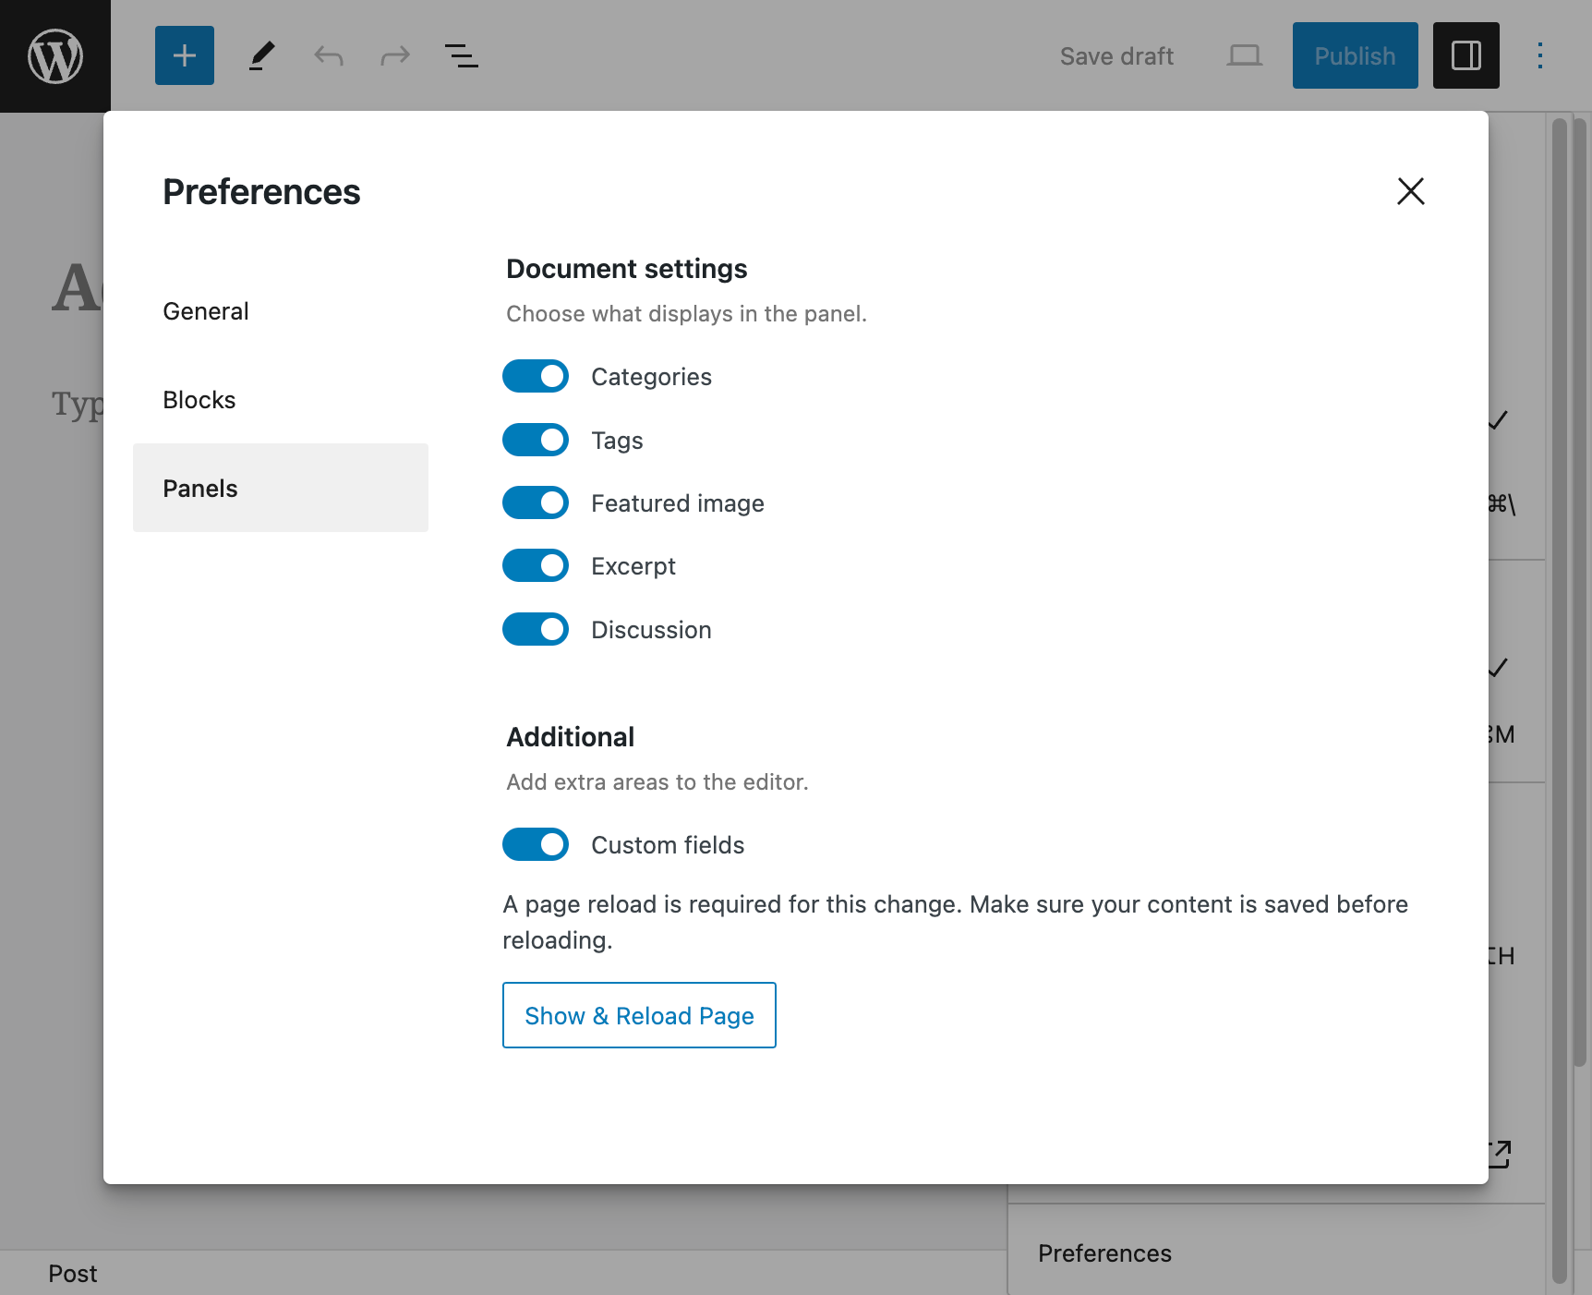
Task: Undo the last action
Action: tap(328, 55)
